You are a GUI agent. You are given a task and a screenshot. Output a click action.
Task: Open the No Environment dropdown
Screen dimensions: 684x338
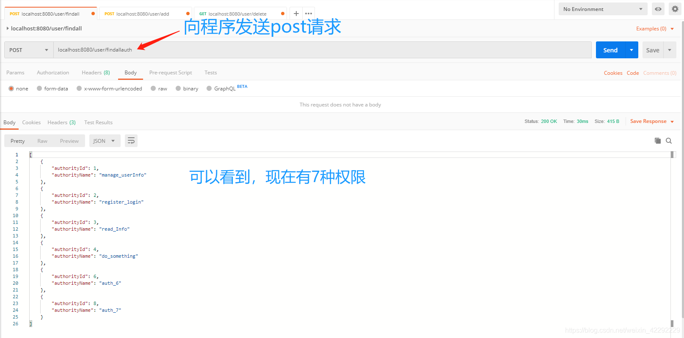603,9
